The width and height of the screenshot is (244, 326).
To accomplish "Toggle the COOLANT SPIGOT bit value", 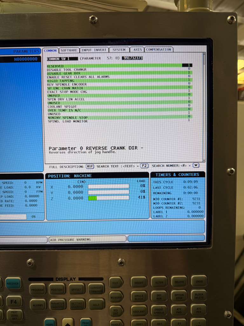I will [189, 106].
